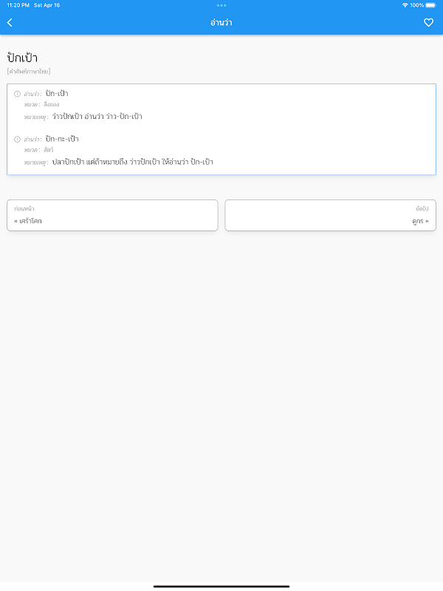Tap the three-dot multitasking indicator at top
The height and width of the screenshot is (591, 443).
[221, 5]
